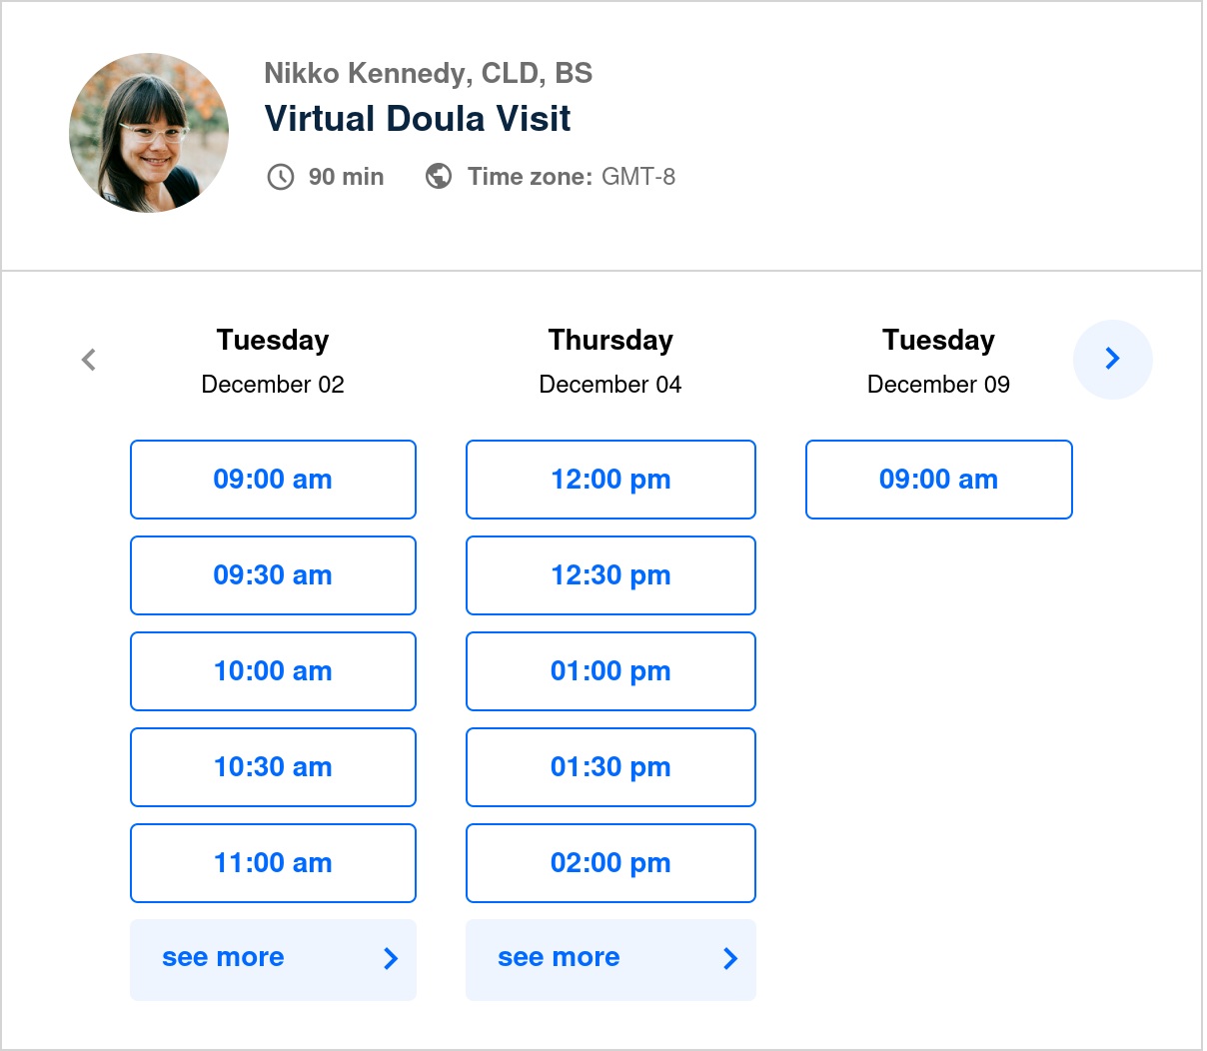The width and height of the screenshot is (1207, 1051).
Task: Select the 11:00 am slot
Action: [273, 863]
